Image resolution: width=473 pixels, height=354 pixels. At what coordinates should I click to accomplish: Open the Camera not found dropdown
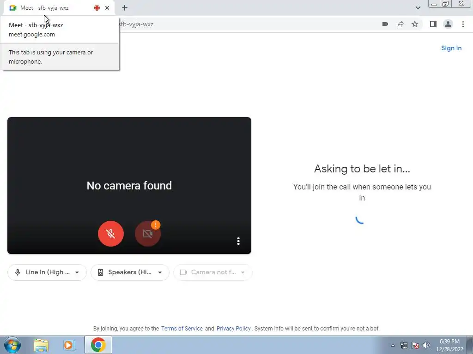point(212,272)
